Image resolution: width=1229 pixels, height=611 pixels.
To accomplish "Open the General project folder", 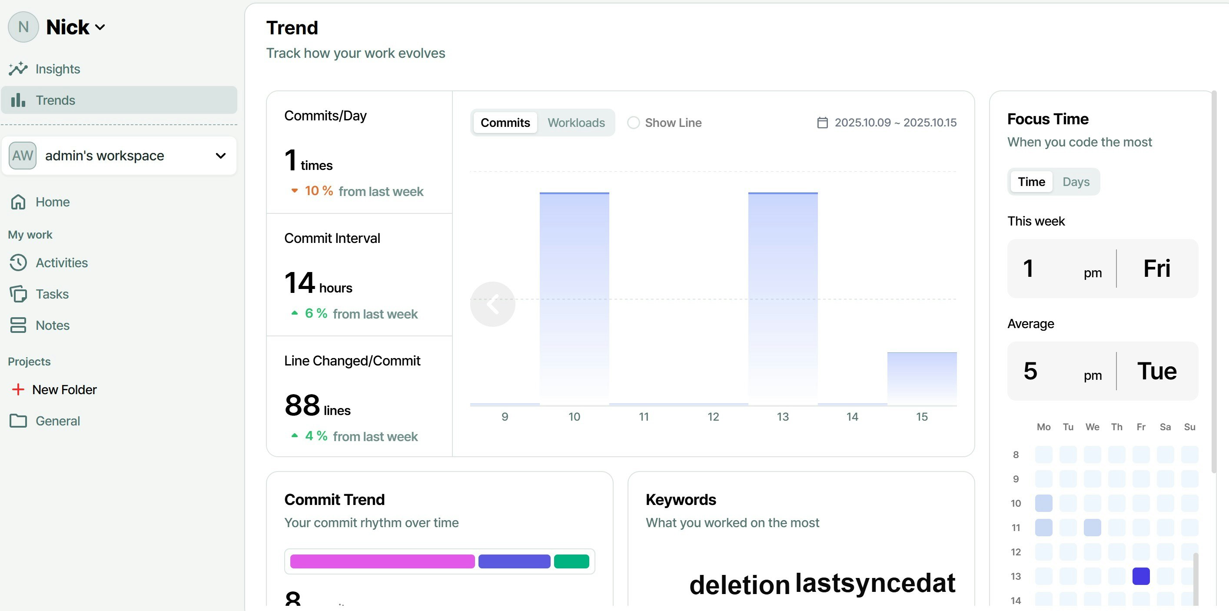I will coord(58,421).
